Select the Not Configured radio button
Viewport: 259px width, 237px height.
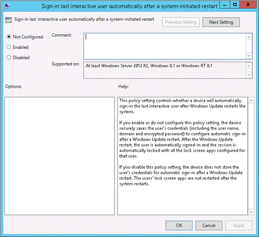pyautogui.click(x=9, y=37)
